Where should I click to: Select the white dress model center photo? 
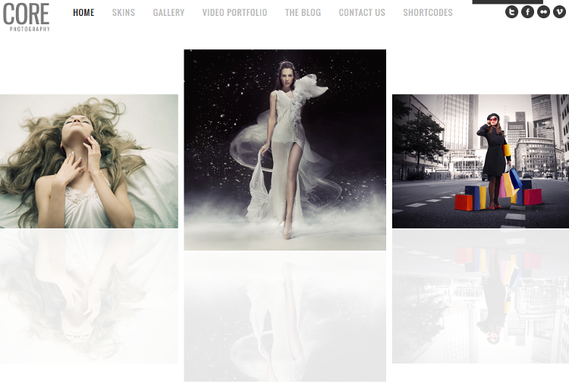tap(284, 150)
